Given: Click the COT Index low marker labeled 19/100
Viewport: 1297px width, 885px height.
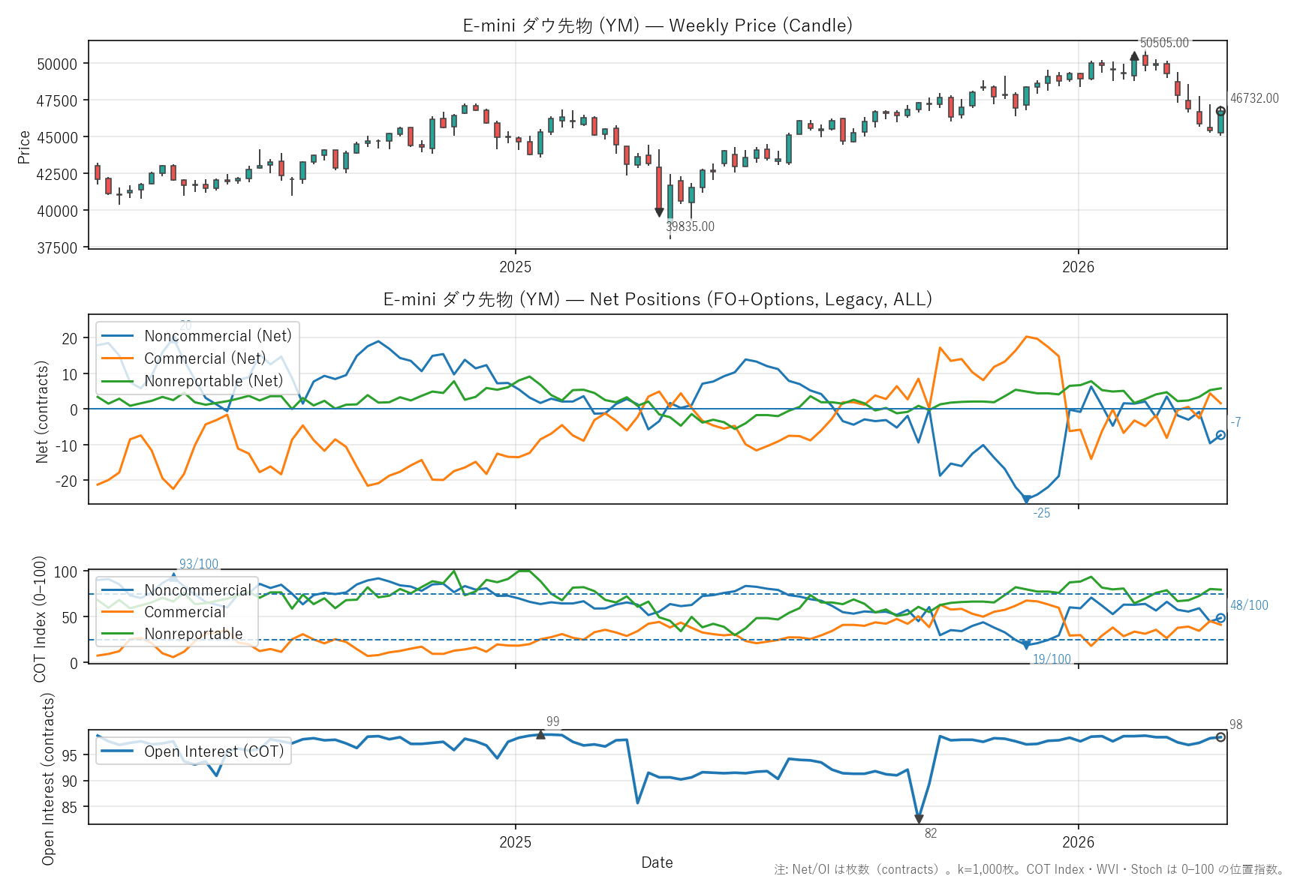Looking at the screenshot, I should (1026, 645).
